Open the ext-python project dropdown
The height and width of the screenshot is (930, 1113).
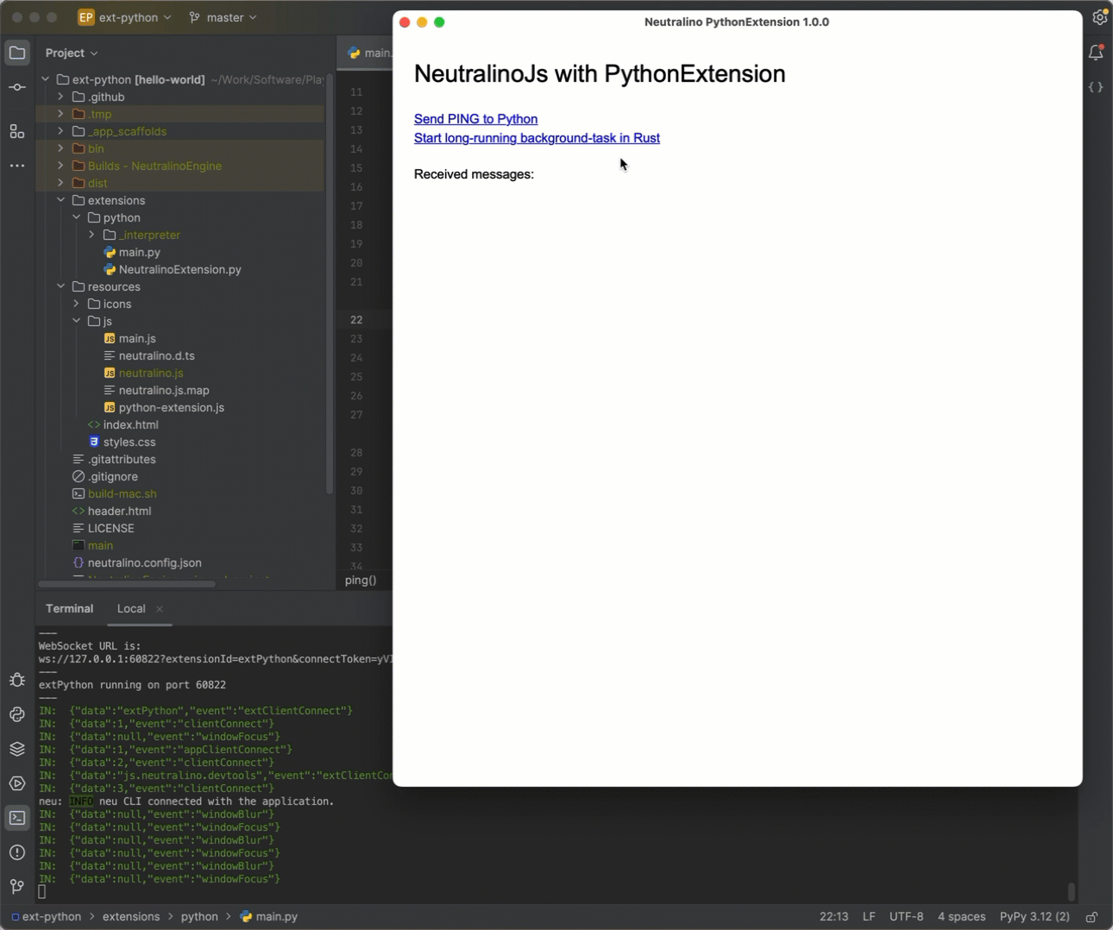pos(135,17)
